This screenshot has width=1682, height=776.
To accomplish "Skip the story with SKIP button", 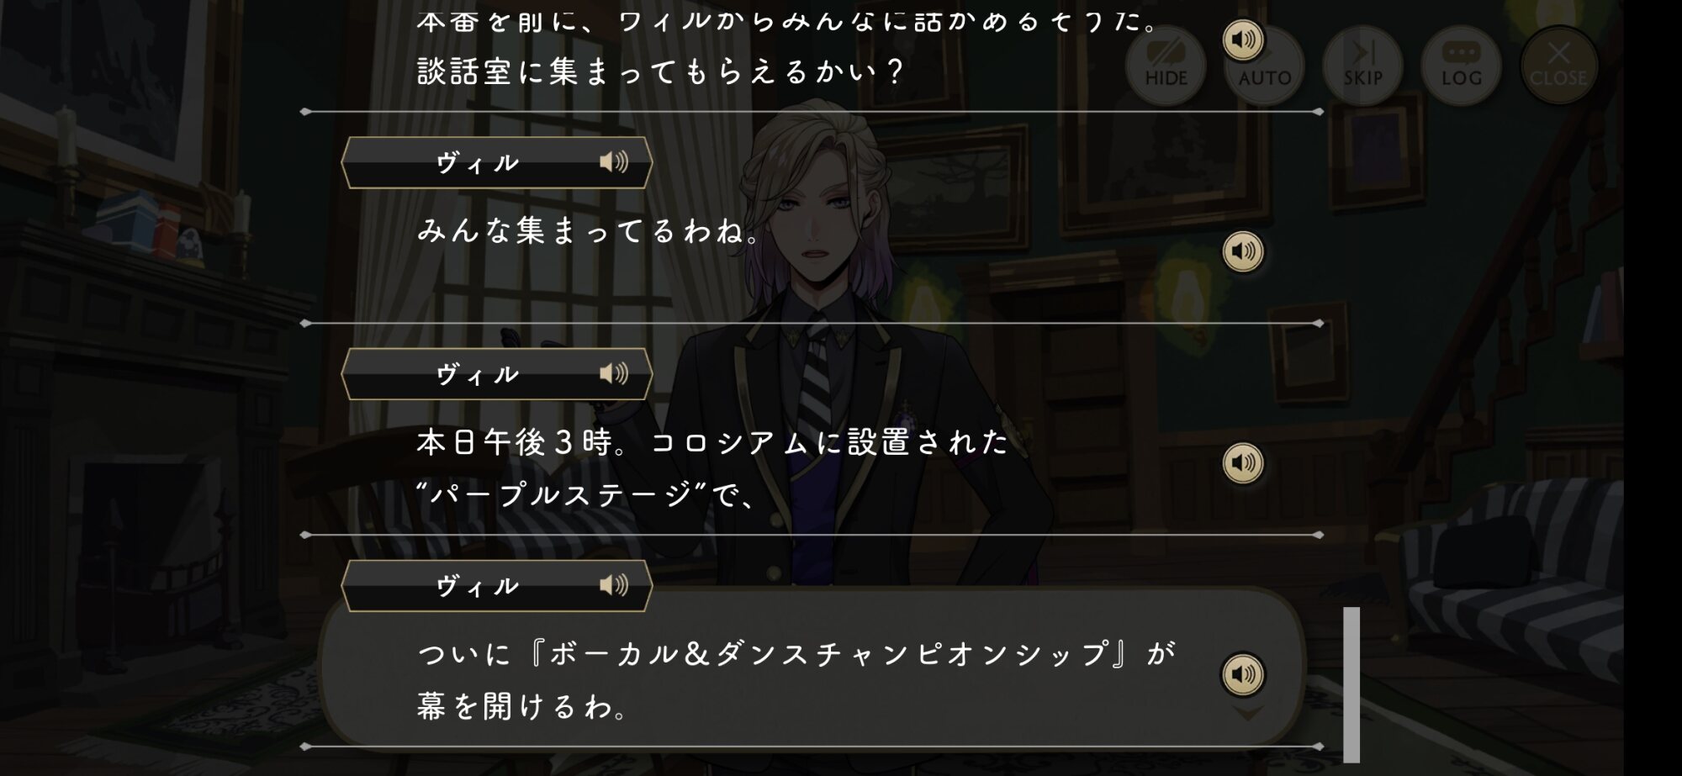I will coord(1362,66).
